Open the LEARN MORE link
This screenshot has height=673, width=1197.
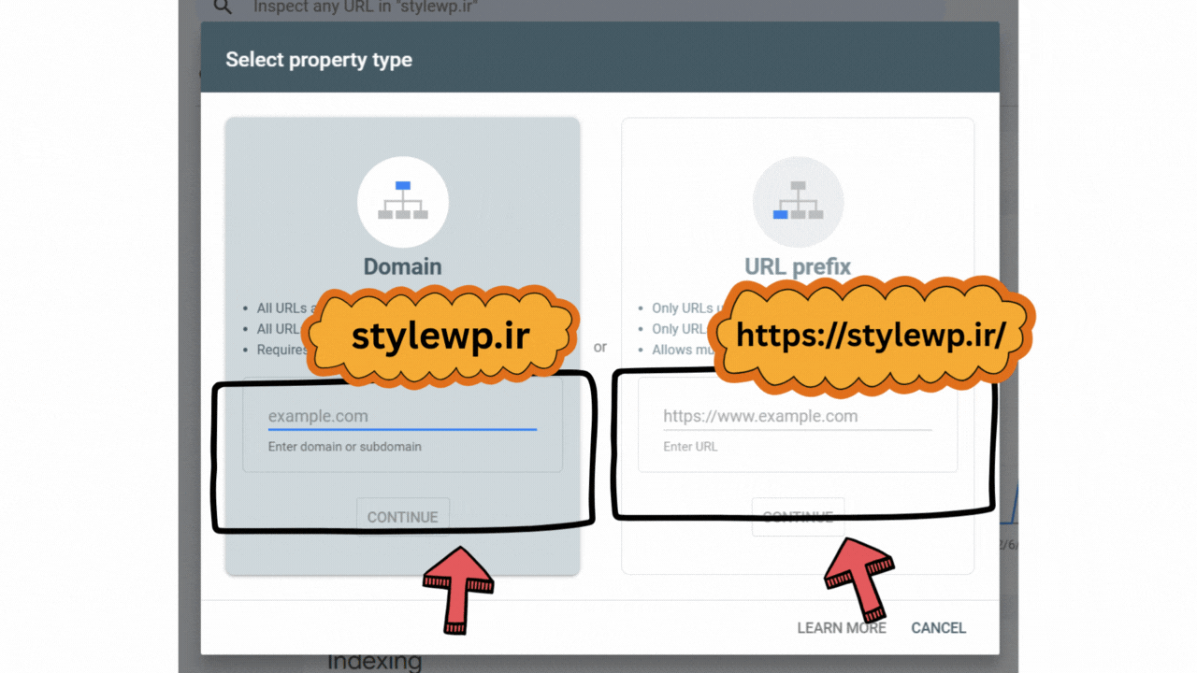pyautogui.click(x=842, y=628)
